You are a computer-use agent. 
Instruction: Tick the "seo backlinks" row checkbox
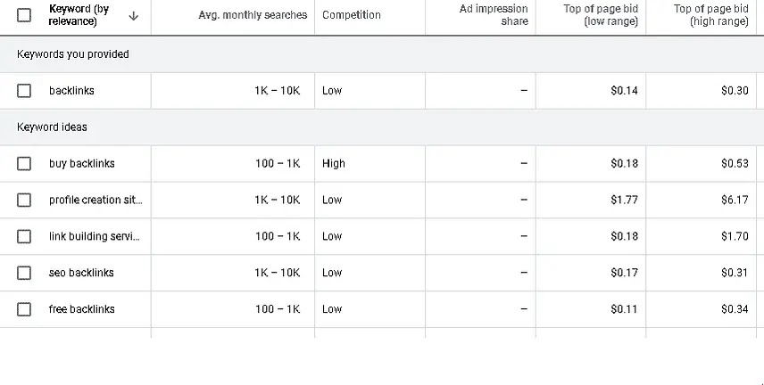(24, 273)
